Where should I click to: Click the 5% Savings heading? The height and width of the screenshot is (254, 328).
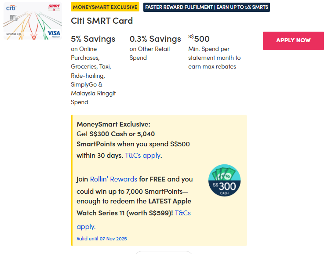tap(93, 39)
